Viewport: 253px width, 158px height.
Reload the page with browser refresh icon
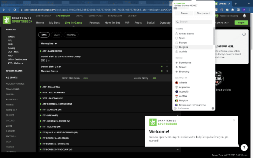[x=15, y=10]
